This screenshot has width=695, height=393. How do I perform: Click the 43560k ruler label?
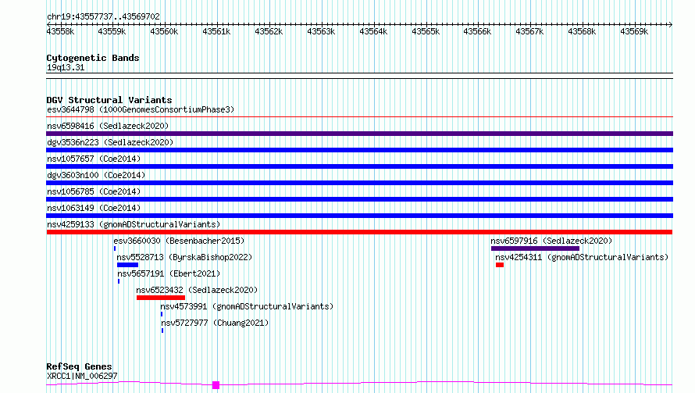(165, 31)
